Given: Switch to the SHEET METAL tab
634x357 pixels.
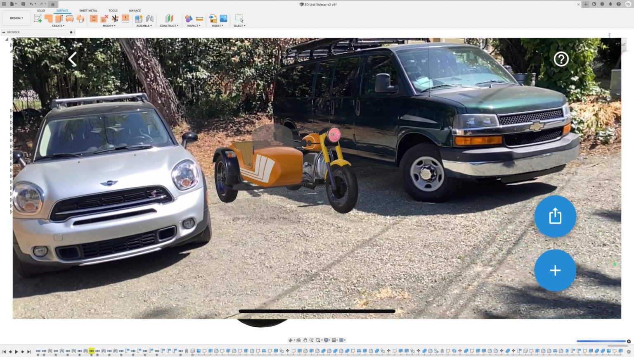Looking at the screenshot, I should [88, 10].
